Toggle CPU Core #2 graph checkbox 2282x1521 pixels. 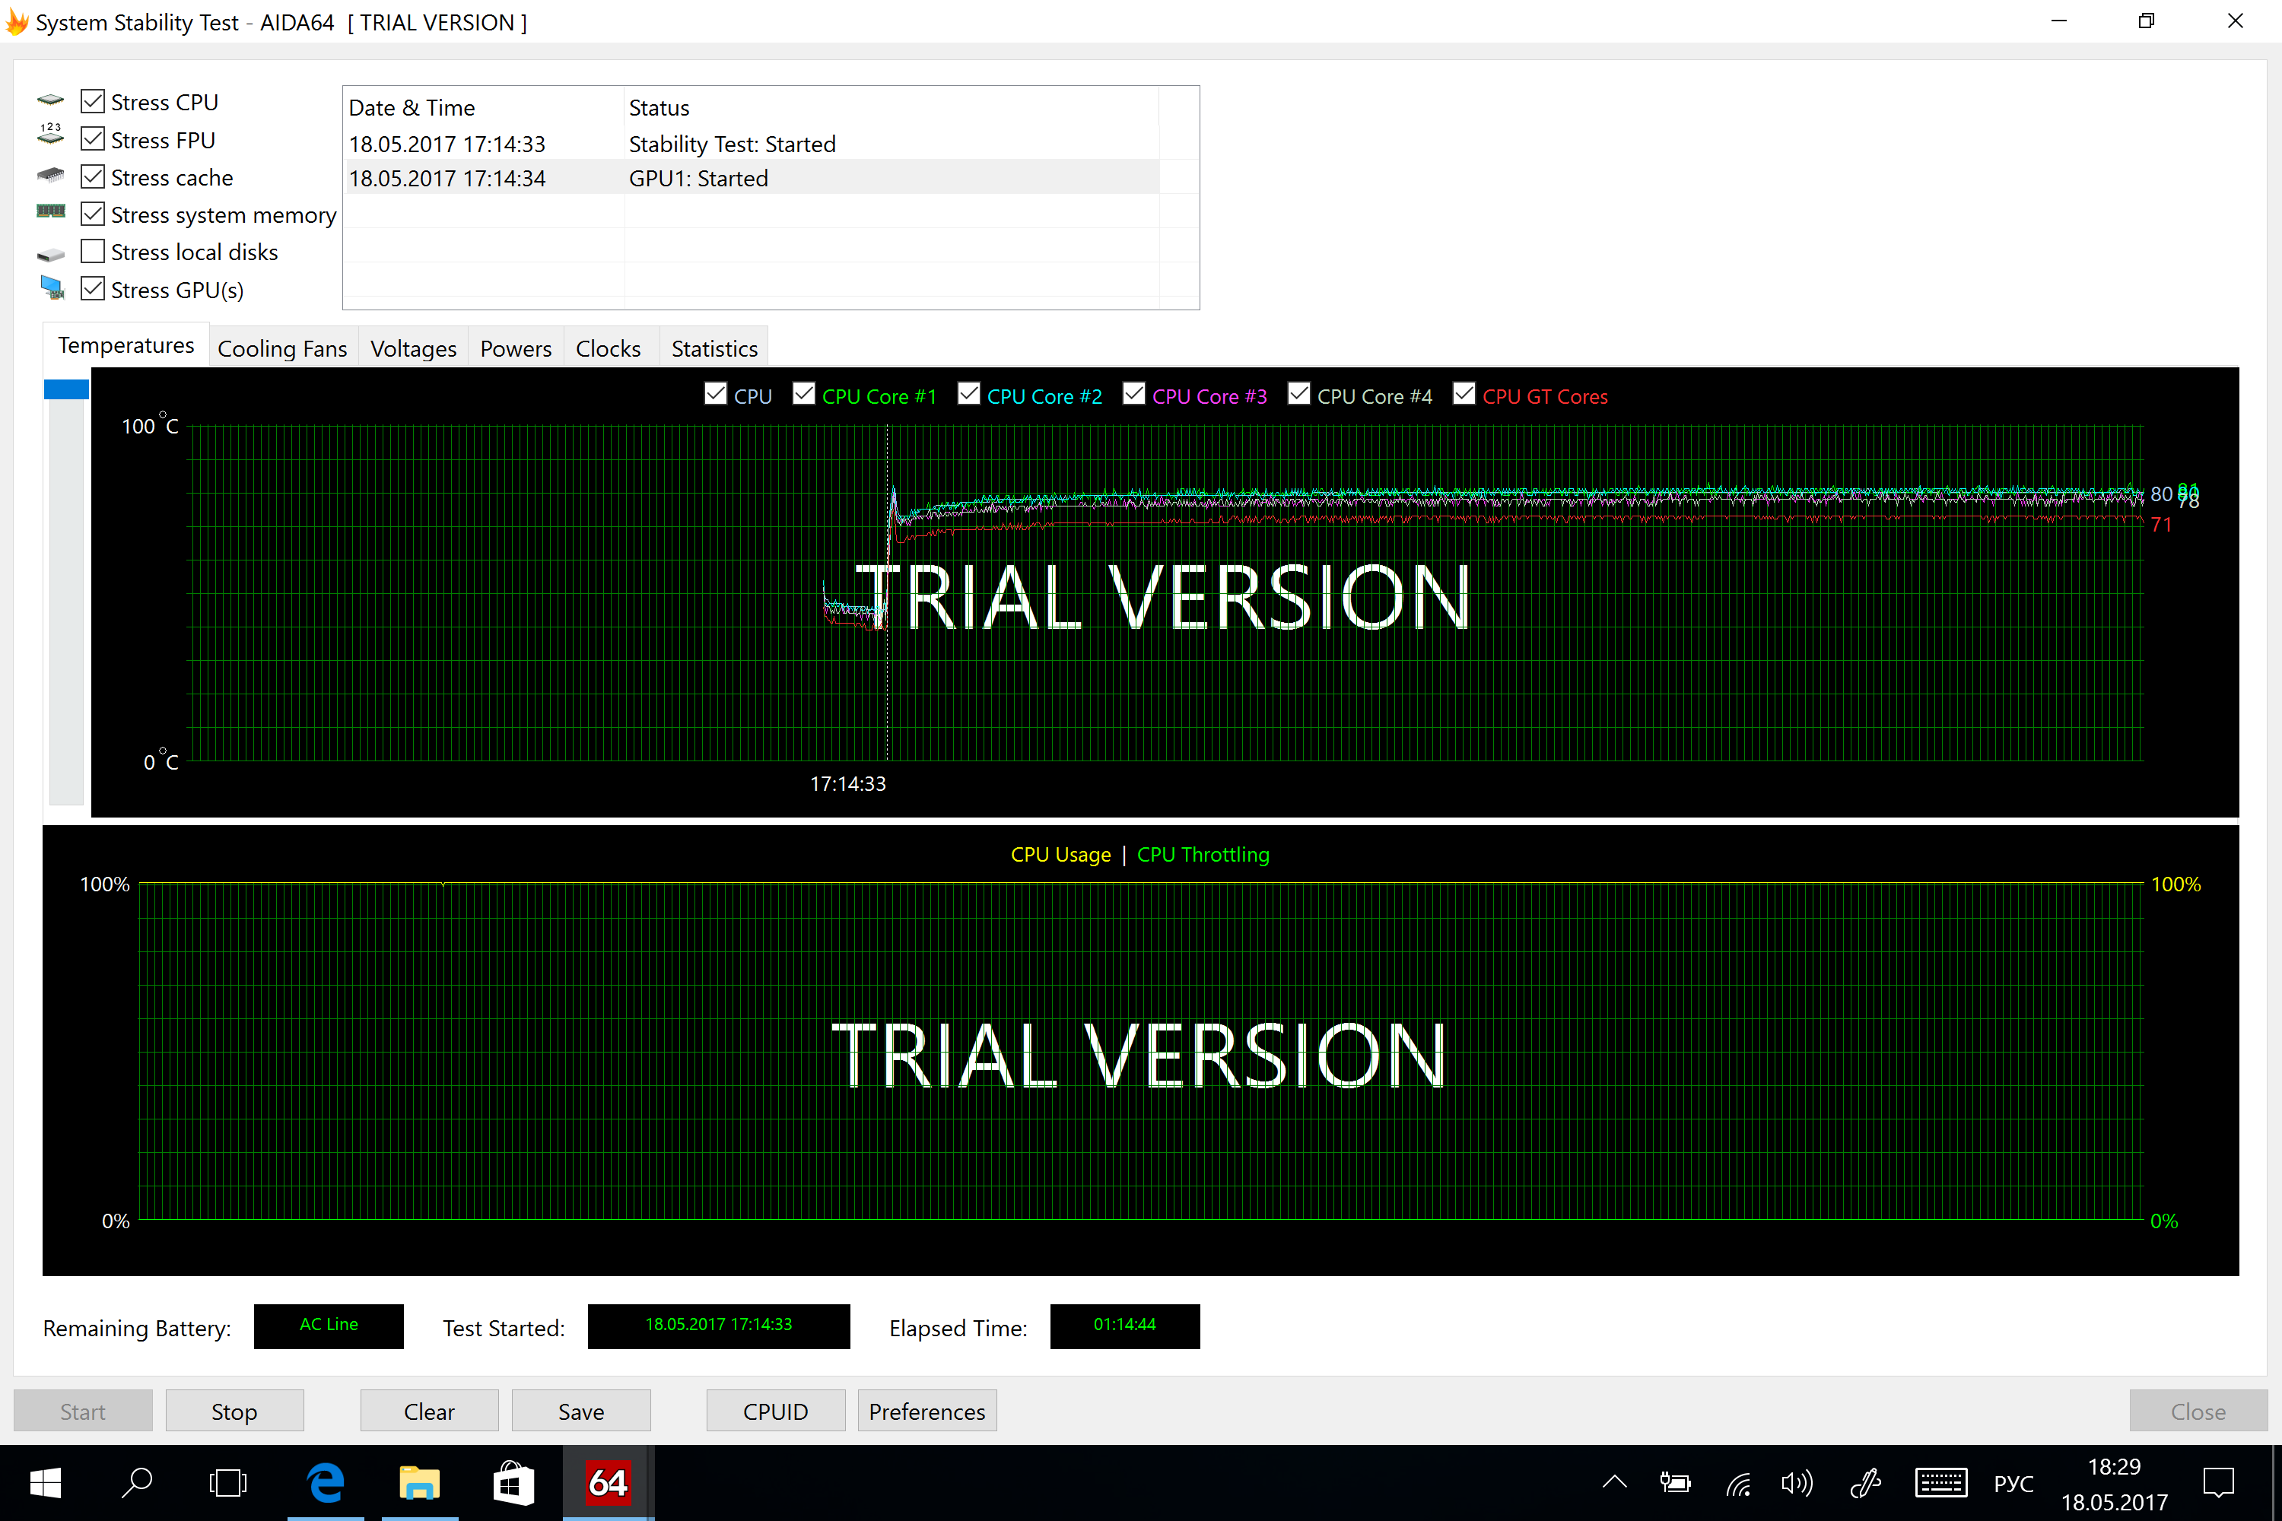point(968,394)
